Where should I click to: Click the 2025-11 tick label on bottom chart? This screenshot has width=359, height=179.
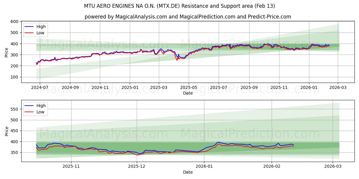(x=72, y=167)
